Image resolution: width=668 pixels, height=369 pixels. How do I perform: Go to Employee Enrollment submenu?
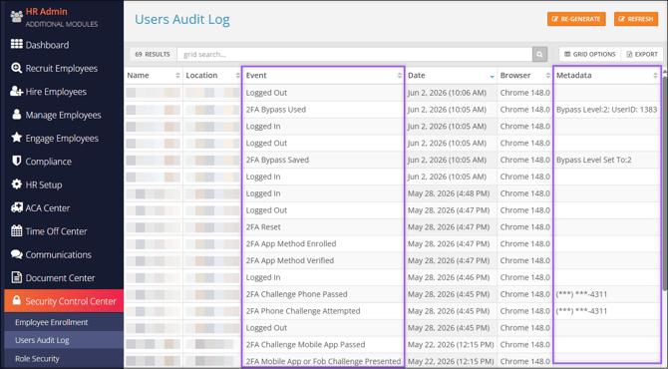[52, 322]
